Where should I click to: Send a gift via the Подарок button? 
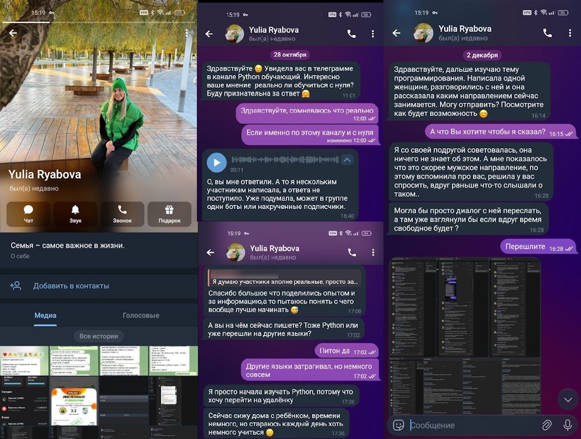[169, 214]
